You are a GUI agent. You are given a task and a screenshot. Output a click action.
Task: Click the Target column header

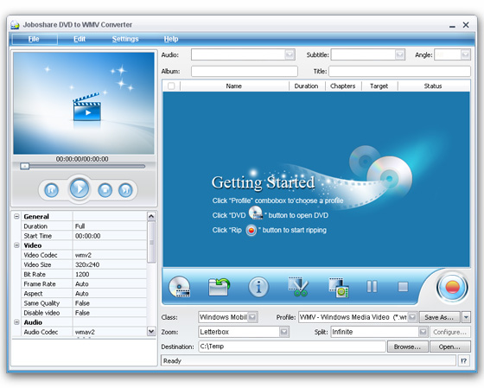tap(379, 86)
